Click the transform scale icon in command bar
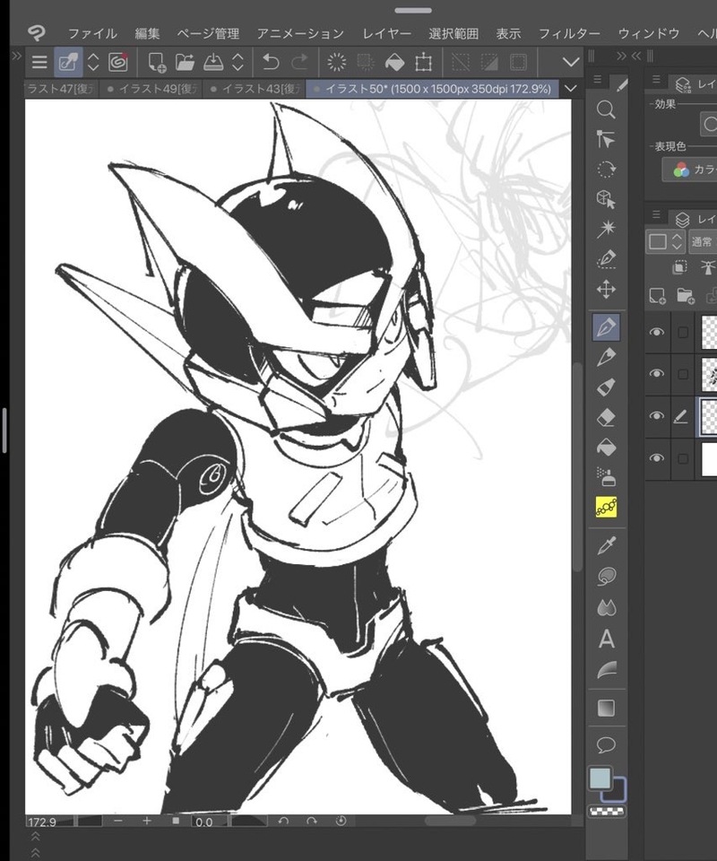The image size is (717, 861). click(x=424, y=63)
